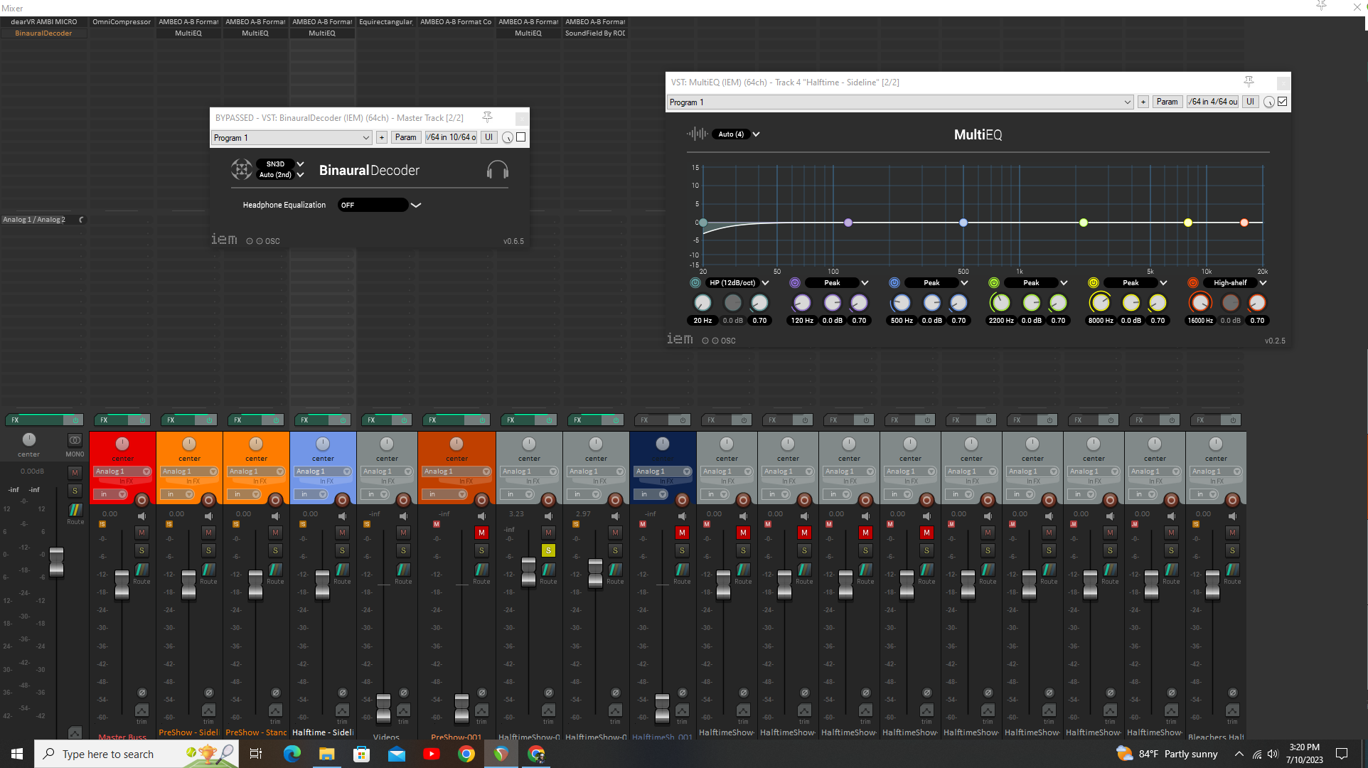This screenshot has height=768, width=1368.
Task: Open BinauralDecoder Program 1 preset dropdown
Action: 292,138
